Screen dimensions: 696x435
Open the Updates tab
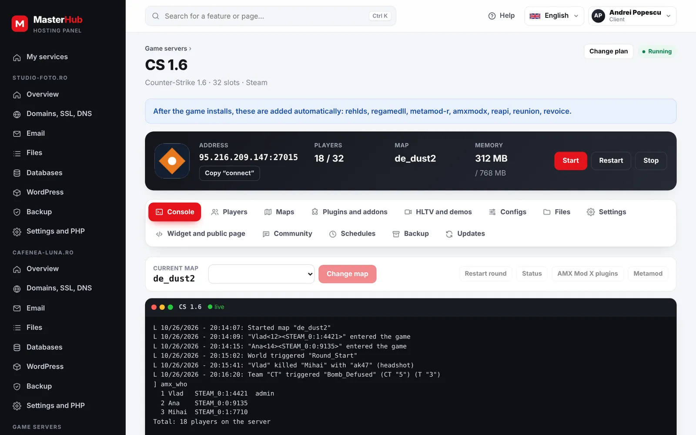pos(465,234)
